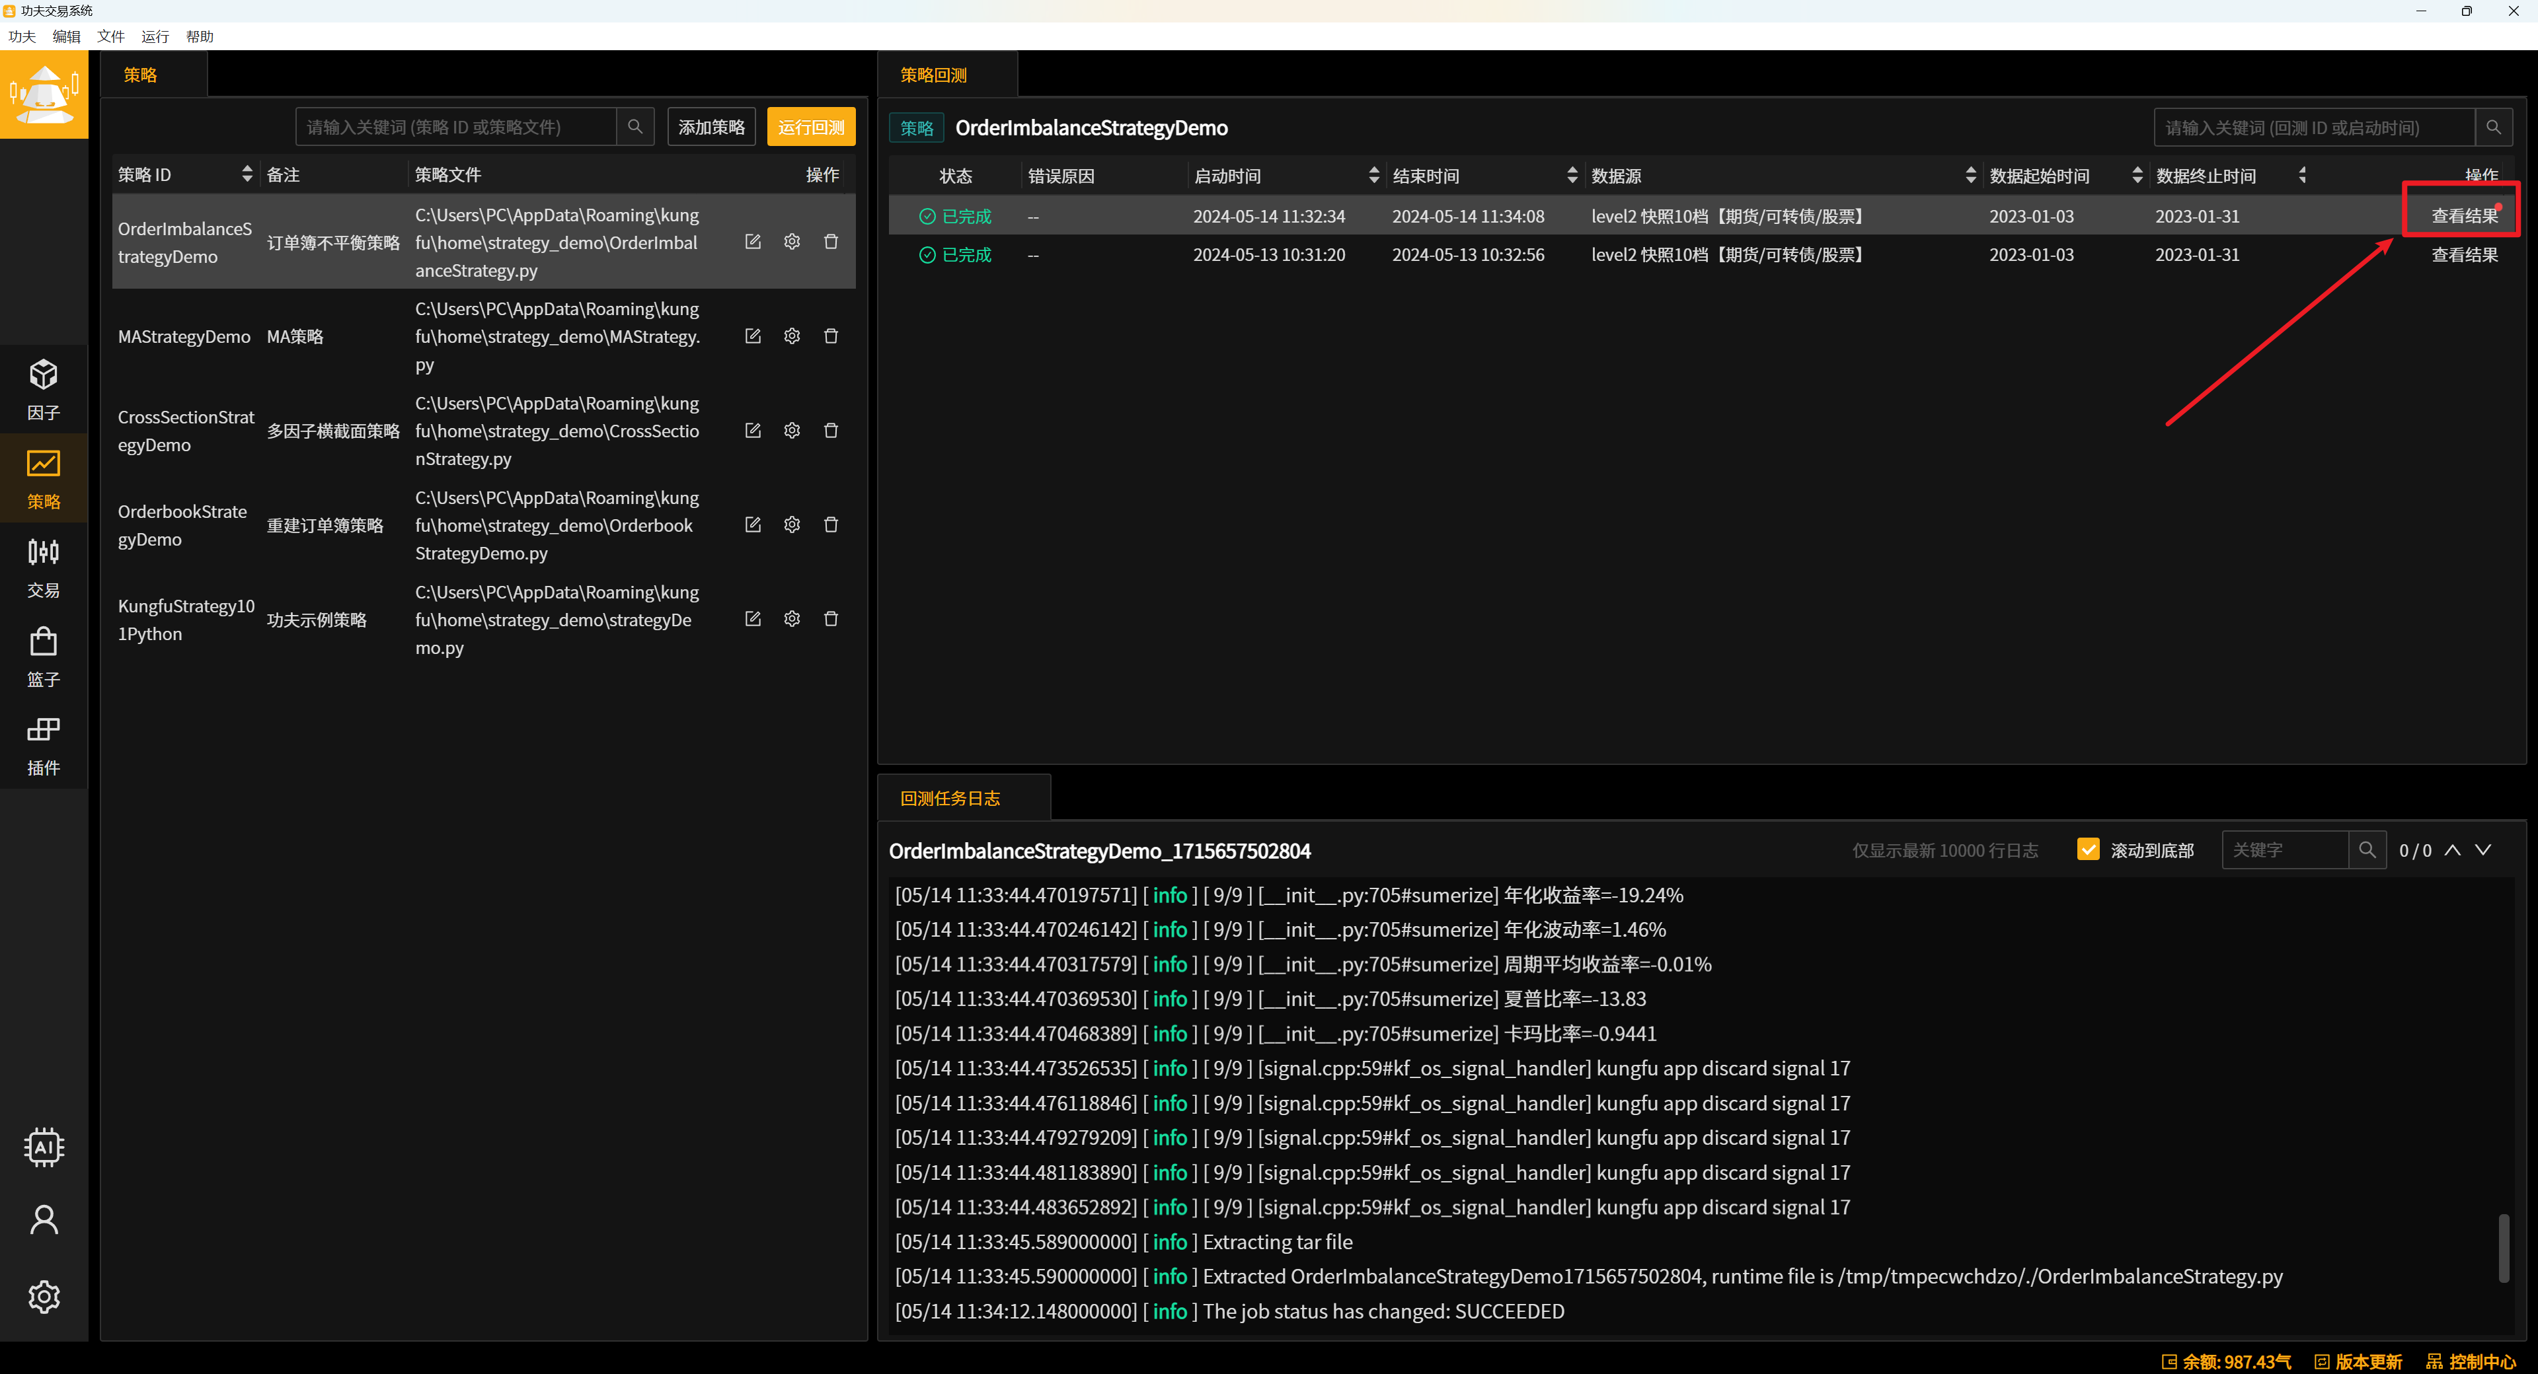
Task: Click the Kungfu logo at top left
Action: [x=44, y=94]
